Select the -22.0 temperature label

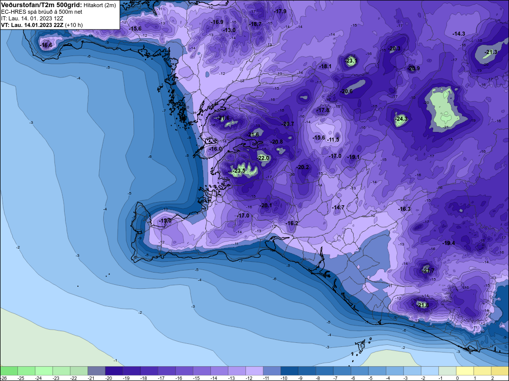pyautogui.click(x=263, y=158)
